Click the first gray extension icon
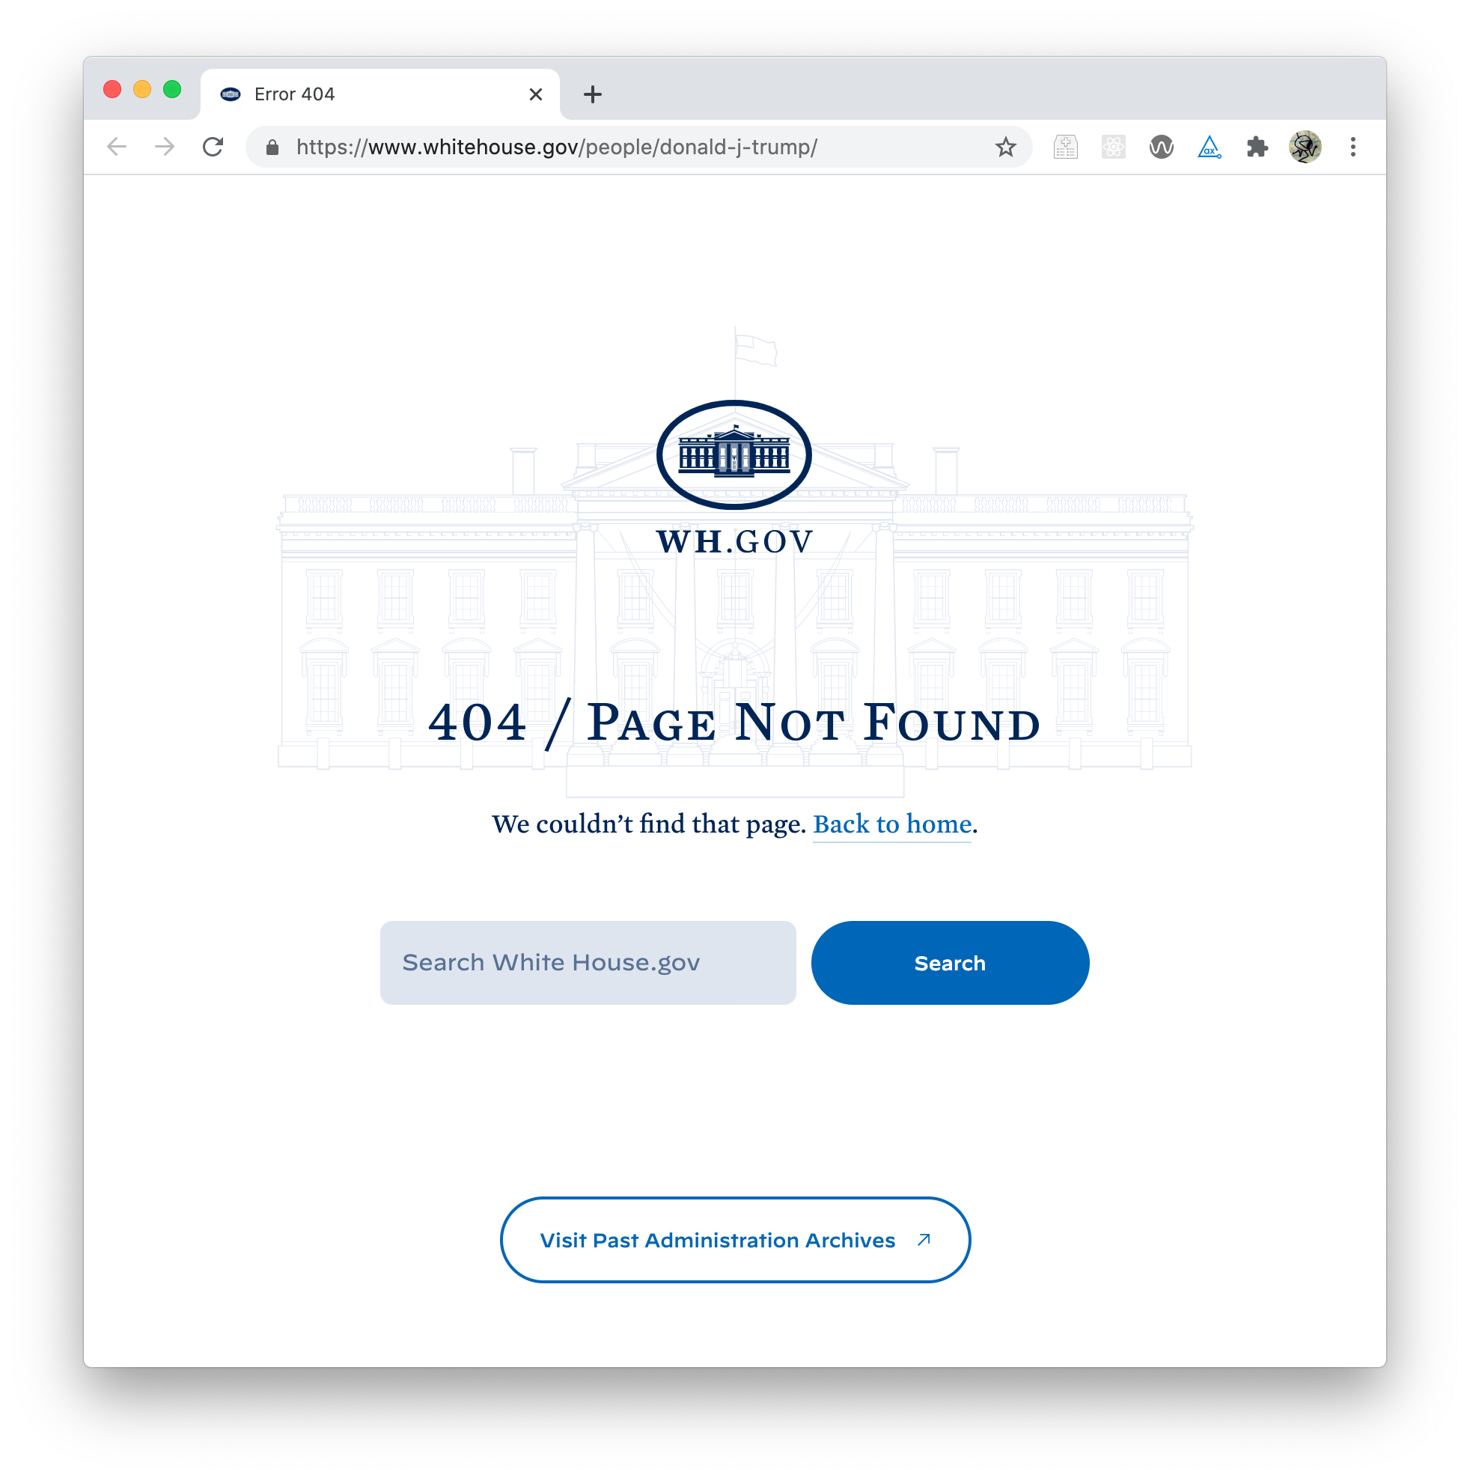This screenshot has height=1478, width=1470. (x=1065, y=147)
